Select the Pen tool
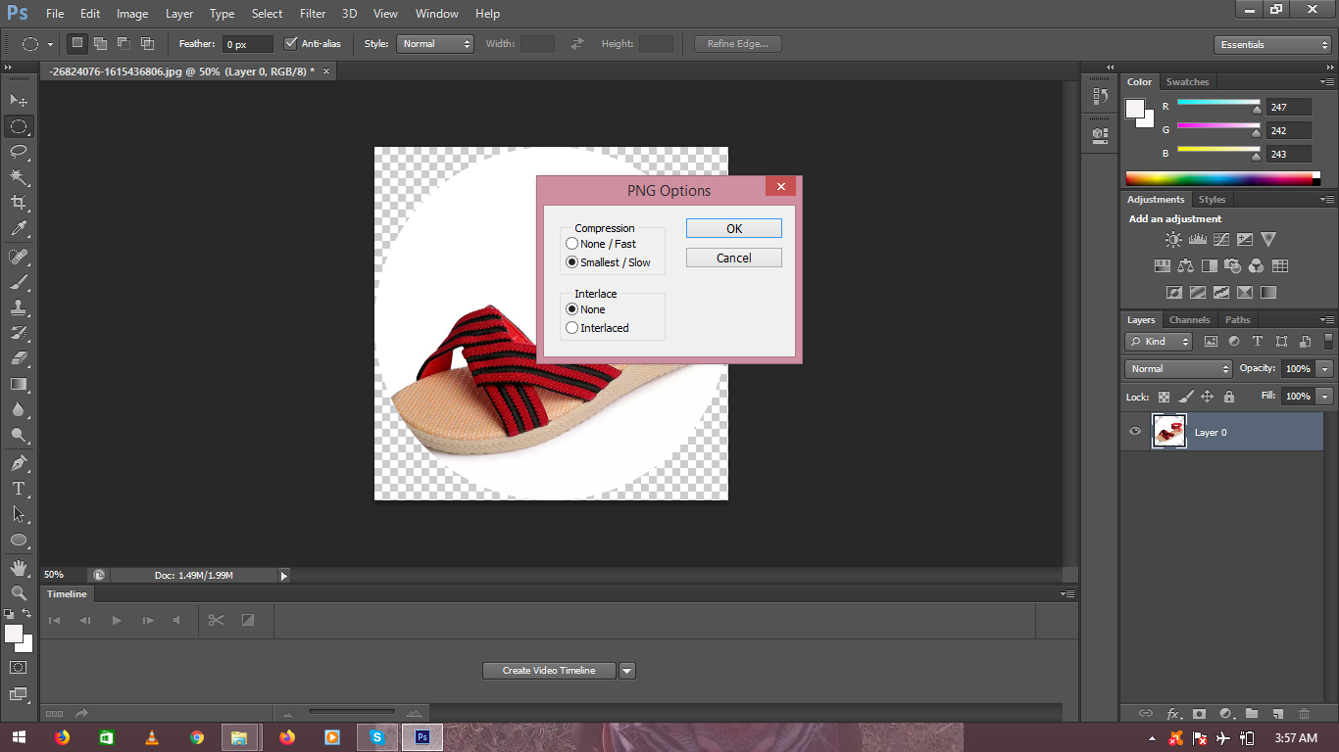 pos(19,462)
